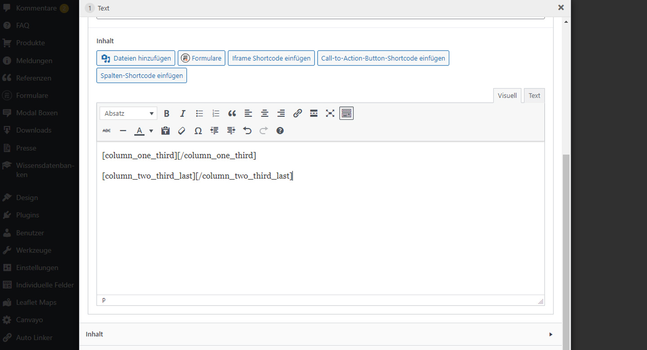Undo the last edit
The height and width of the screenshot is (350, 647).
(247, 131)
